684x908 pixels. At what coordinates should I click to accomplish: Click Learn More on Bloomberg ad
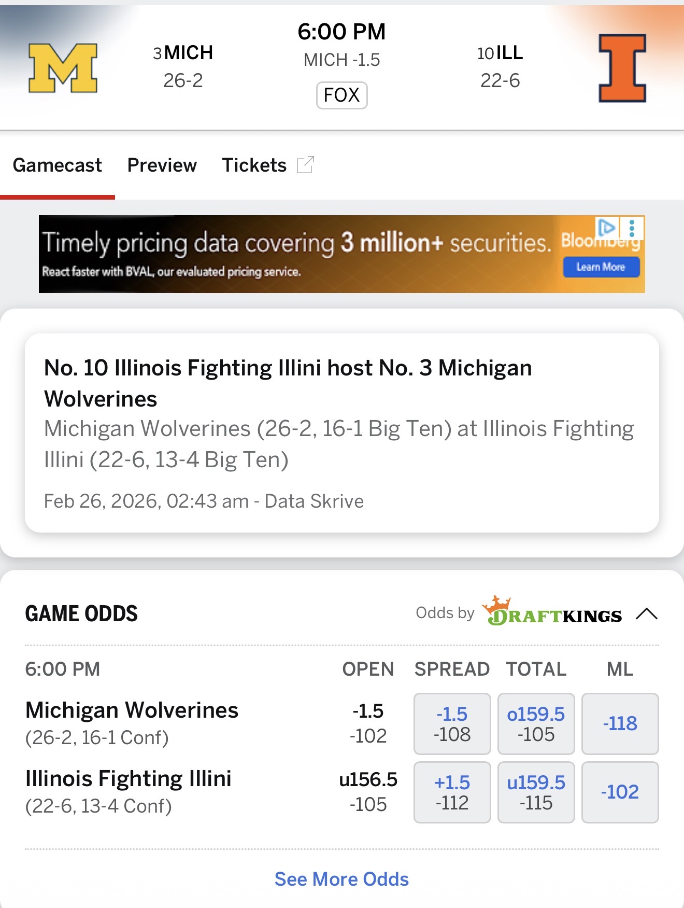[x=601, y=267]
